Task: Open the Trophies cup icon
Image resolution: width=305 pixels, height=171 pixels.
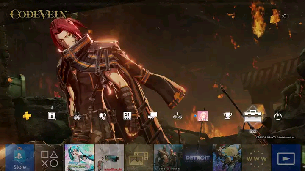Action: pyautogui.click(x=227, y=116)
